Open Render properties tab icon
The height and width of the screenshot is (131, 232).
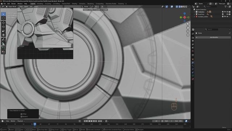pos(193,38)
